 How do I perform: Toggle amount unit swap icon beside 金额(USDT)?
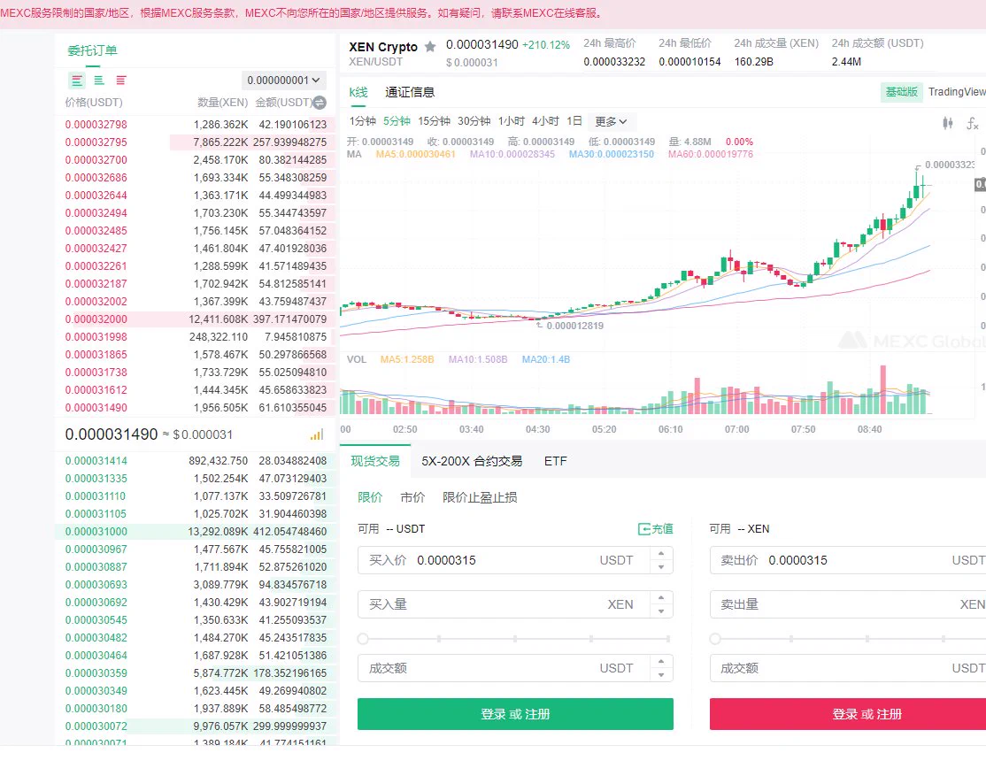[x=320, y=103]
